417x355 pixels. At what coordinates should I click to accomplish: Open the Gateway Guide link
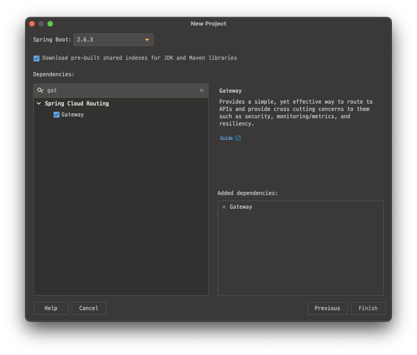tap(226, 138)
